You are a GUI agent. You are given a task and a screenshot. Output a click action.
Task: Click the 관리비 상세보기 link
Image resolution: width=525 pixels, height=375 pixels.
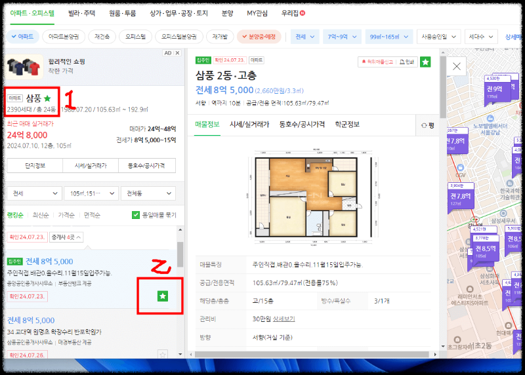pyautogui.click(x=283, y=319)
